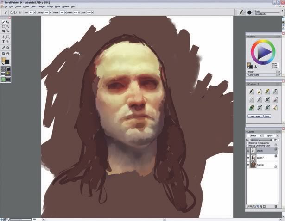Open the Colors palette options arrow
Image resolution: width=285 pixels, height=221 pixels.
point(279,37)
